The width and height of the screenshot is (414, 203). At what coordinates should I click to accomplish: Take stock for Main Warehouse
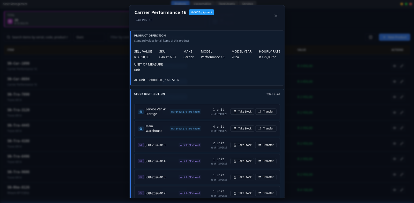tap(242, 129)
